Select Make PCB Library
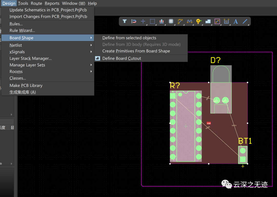This screenshot has height=197, width=277. pos(48,86)
